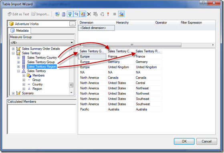
Task: Click metadata tree scrollbar up arrow
Action: [71, 49]
